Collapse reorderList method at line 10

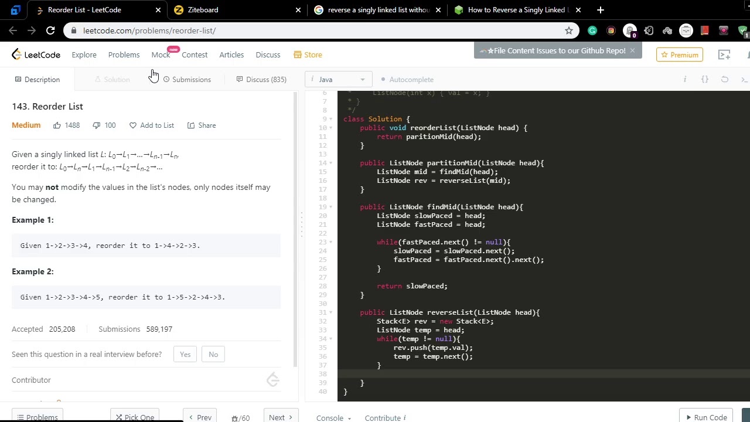pos(332,128)
